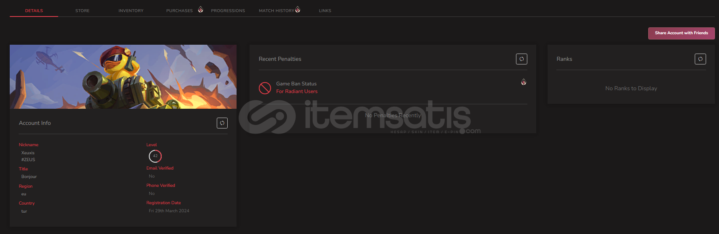The height and width of the screenshot is (234, 719).
Task: Select the date 'Fri 29th March 2024'
Action: pos(169,211)
